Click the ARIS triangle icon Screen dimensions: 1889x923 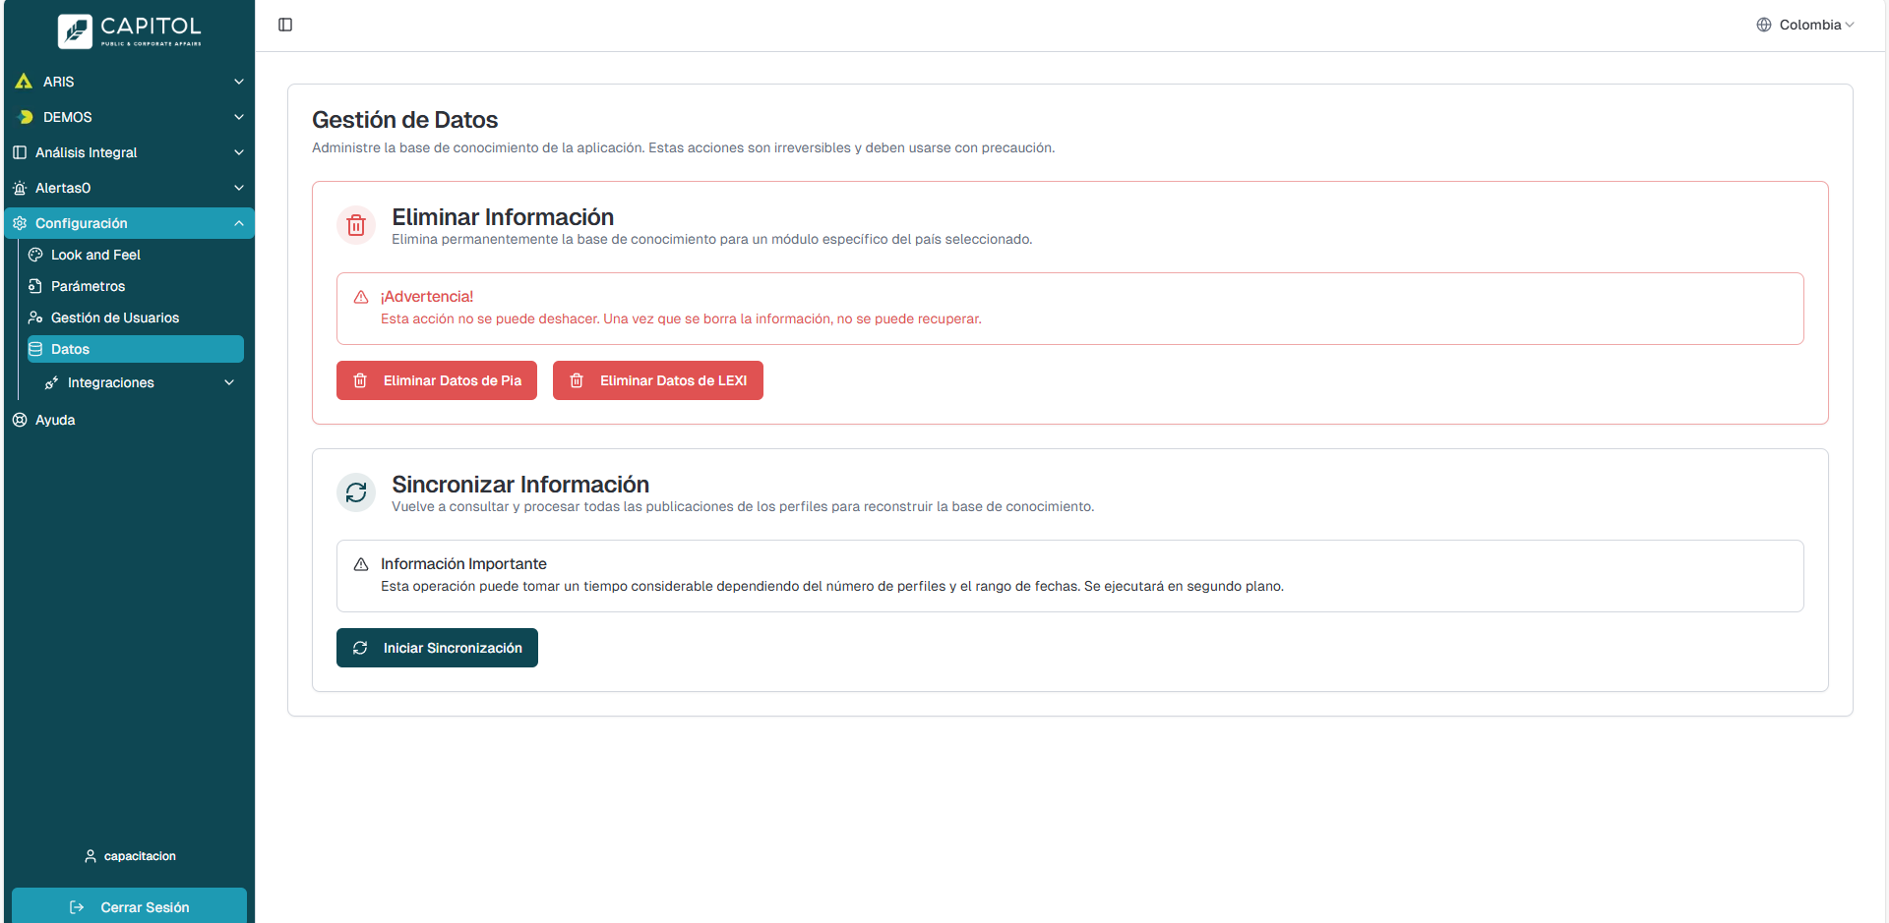(24, 82)
